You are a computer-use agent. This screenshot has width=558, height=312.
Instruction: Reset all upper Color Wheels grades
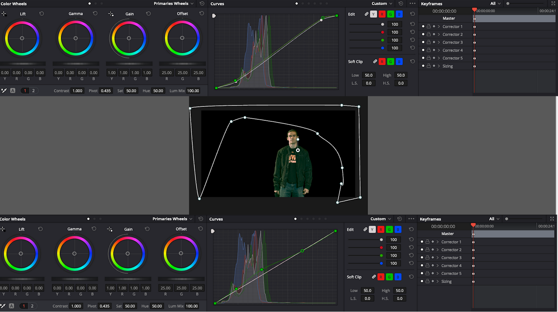202,3
